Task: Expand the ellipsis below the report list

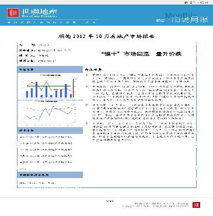Action: (23, 169)
